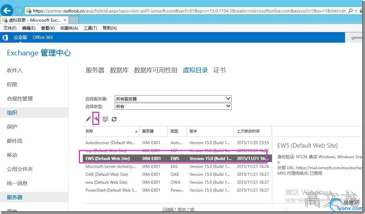Open the 数据库可用性组 tab
This screenshot has height=214, width=365.
click(155, 70)
